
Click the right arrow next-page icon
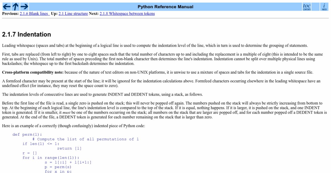[x=24, y=7]
